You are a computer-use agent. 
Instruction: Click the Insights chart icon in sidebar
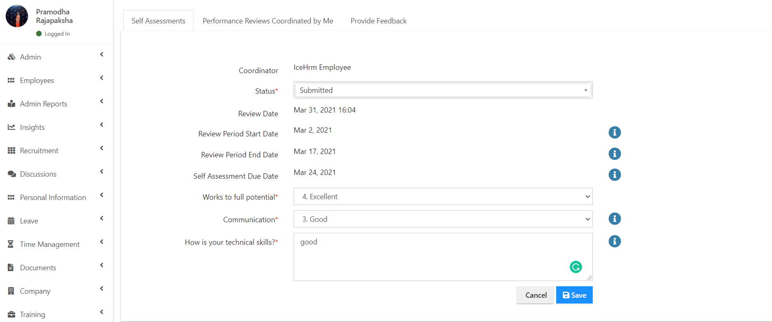click(12, 127)
